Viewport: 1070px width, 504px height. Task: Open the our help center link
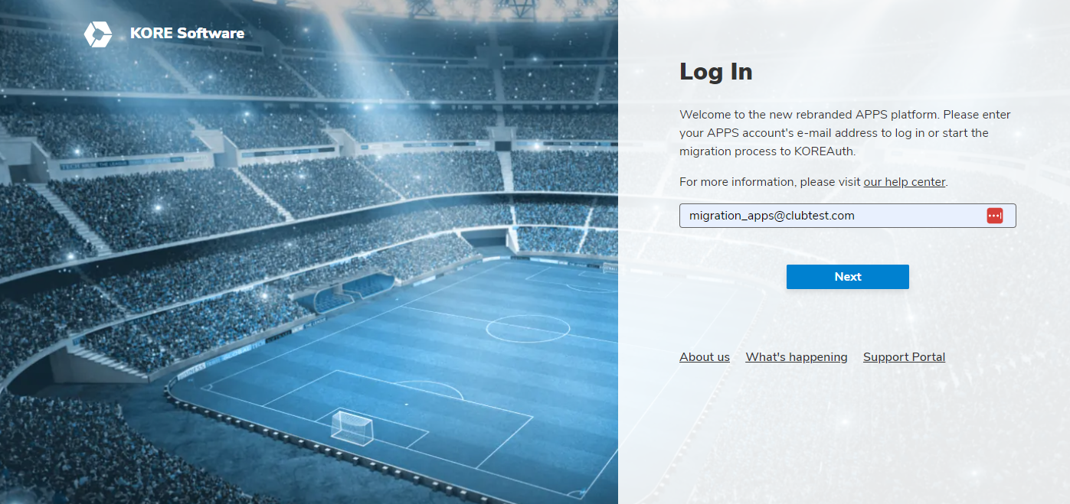[904, 182]
